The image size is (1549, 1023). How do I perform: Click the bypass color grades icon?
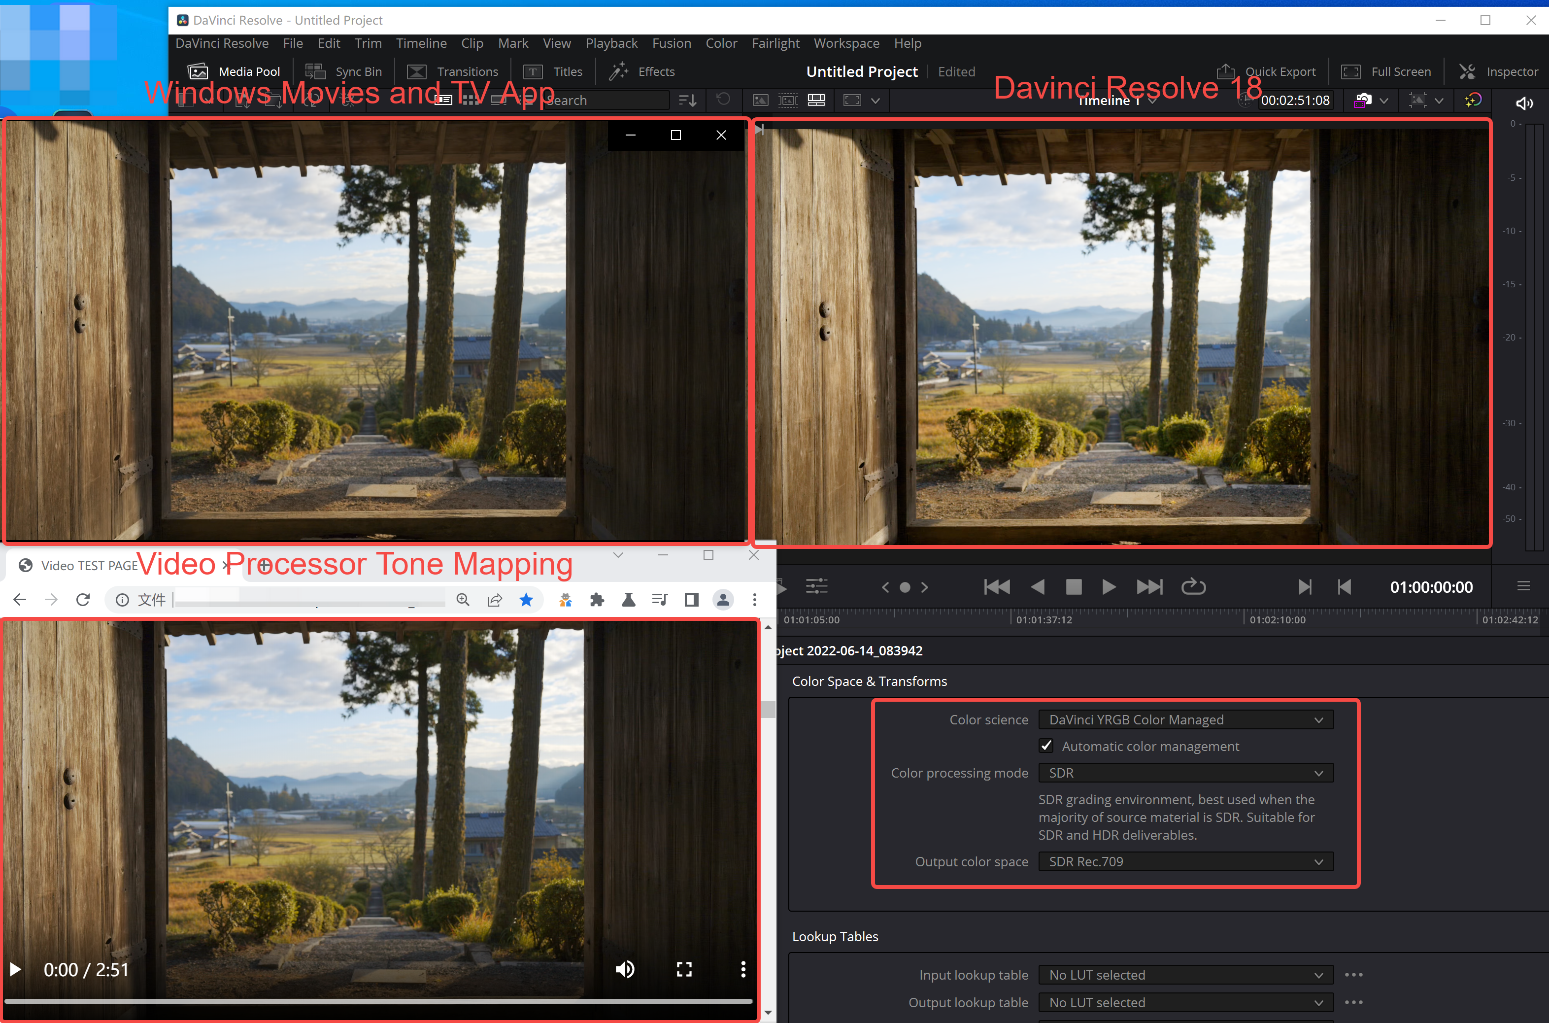coord(1473,100)
